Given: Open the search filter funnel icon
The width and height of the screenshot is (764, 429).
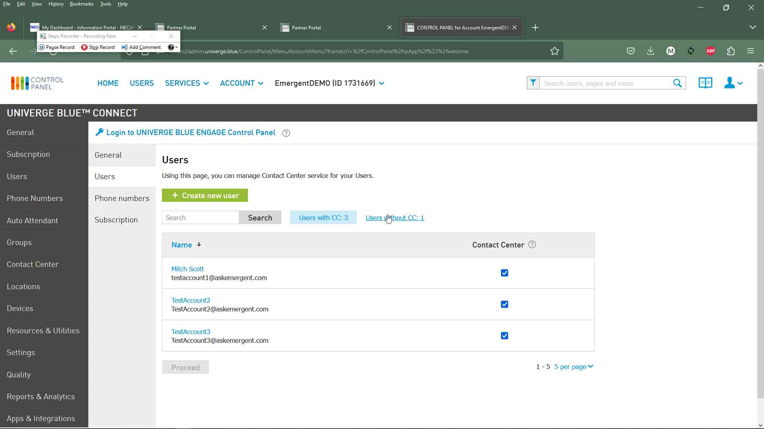Looking at the screenshot, I should pos(533,83).
